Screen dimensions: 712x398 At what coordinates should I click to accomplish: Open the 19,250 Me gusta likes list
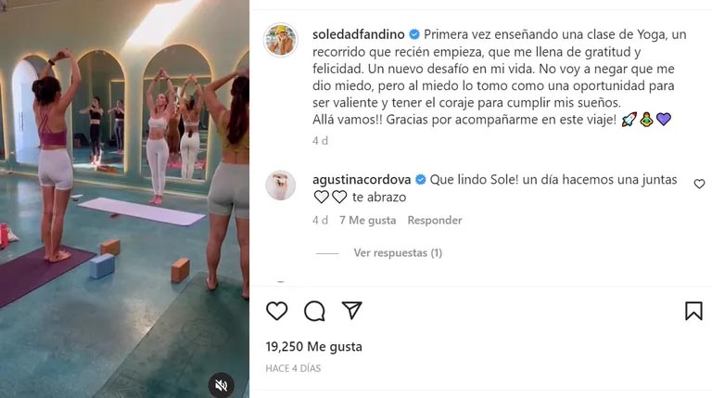pyautogui.click(x=313, y=347)
